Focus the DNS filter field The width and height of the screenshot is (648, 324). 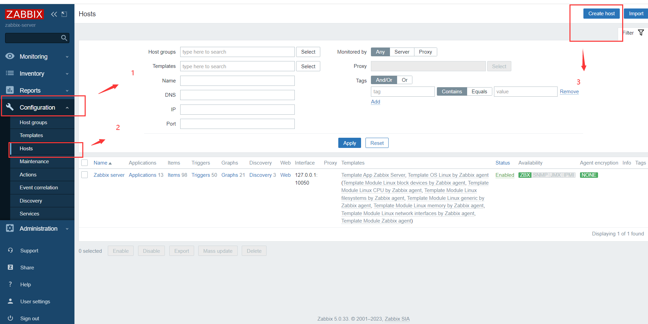click(237, 95)
